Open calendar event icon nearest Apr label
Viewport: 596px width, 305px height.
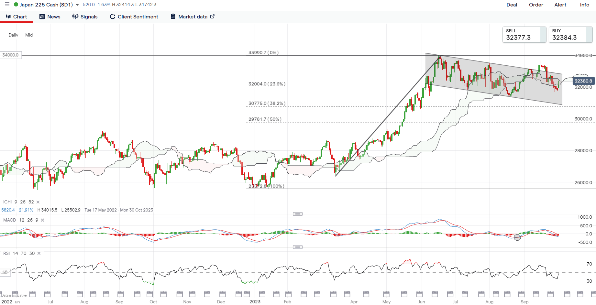pos(347,294)
